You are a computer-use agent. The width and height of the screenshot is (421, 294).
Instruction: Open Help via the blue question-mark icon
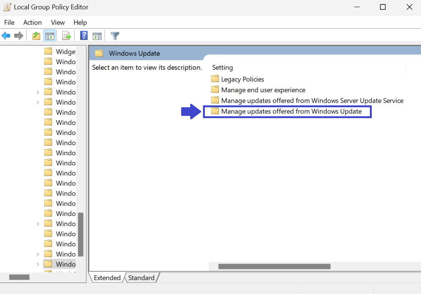tap(84, 36)
